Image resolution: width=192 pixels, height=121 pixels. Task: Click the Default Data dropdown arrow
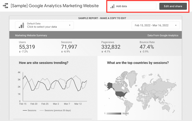point(70,25)
